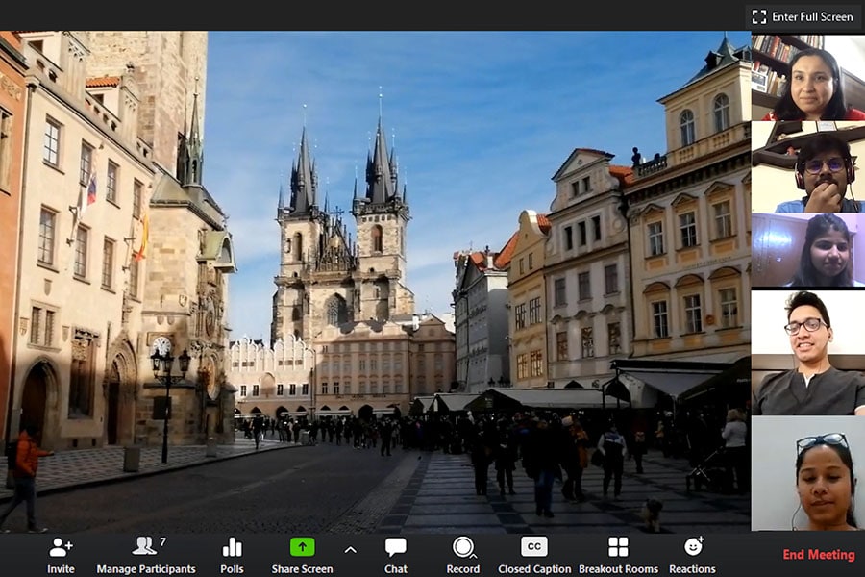Select video of participant wearing headphones
Image resolution: width=865 pixels, height=577 pixels.
click(x=807, y=166)
